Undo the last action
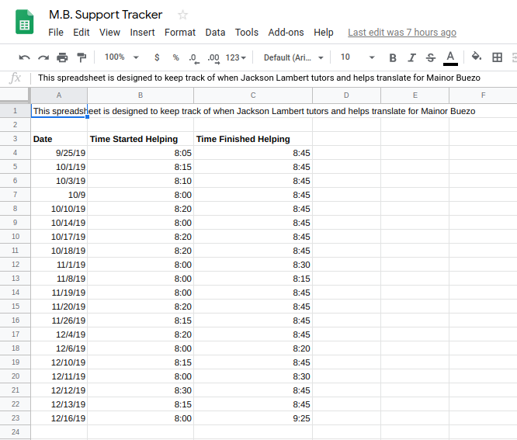 coord(24,57)
